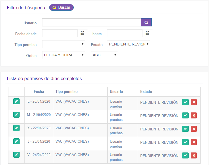
Task: Open the Tipo permiso dropdown
Action: click(64, 44)
